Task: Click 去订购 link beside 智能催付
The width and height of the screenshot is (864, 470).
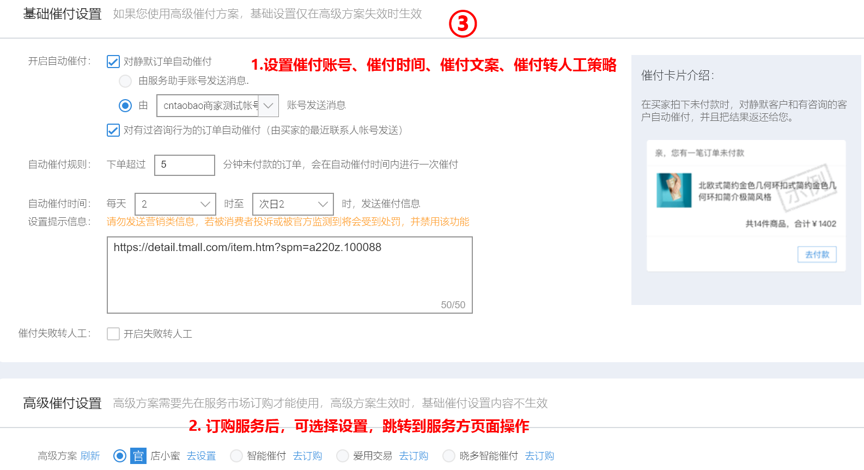Action: tap(307, 456)
